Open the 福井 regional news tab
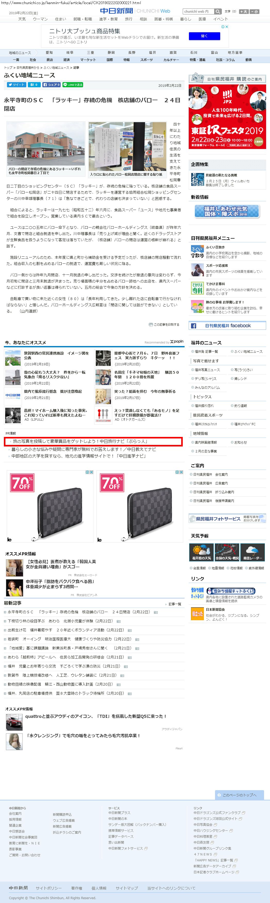The image size is (270, 903). pos(152,53)
